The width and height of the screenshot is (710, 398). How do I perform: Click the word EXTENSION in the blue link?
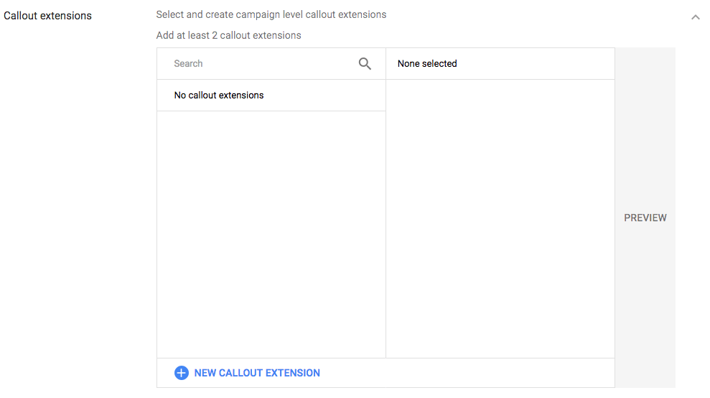pos(290,373)
